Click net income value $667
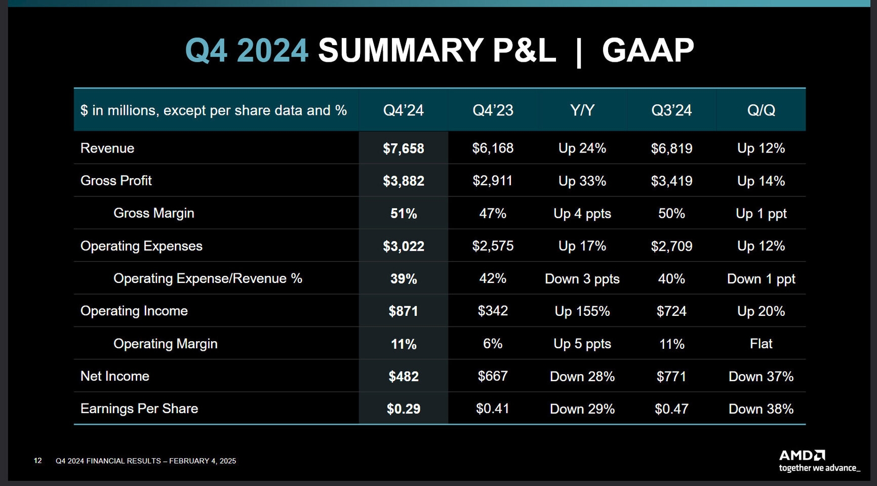This screenshot has height=486, width=877. click(493, 376)
